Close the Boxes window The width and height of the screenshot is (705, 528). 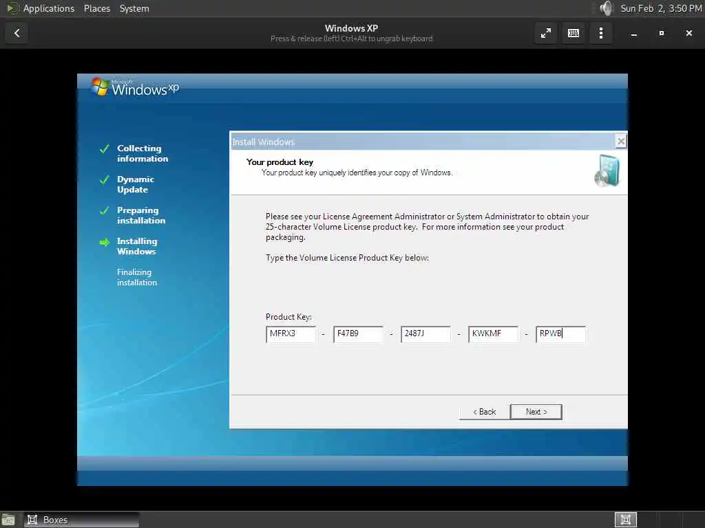point(688,33)
